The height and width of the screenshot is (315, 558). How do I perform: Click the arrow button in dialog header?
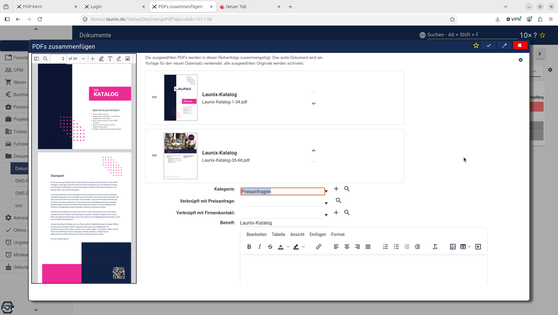click(x=504, y=45)
